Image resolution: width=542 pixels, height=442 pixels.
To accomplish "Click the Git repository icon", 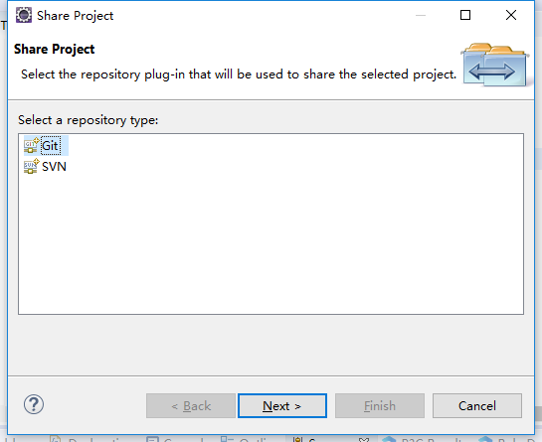I will (x=32, y=145).
